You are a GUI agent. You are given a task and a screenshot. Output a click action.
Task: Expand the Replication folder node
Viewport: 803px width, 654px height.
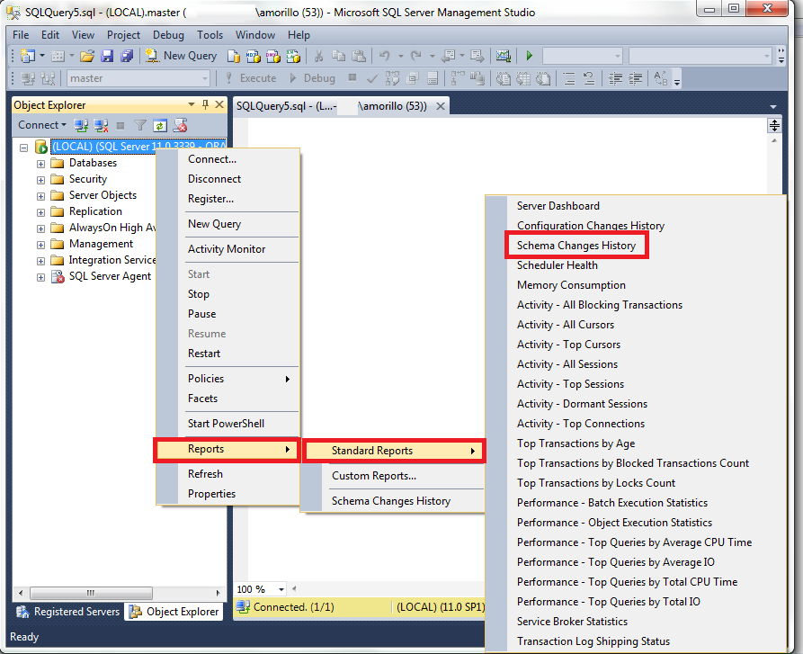(40, 212)
